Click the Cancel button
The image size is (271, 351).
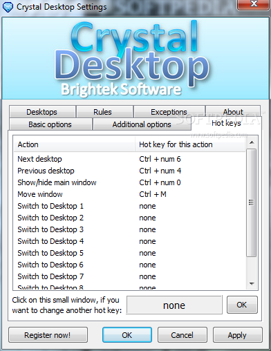[x=182, y=335]
